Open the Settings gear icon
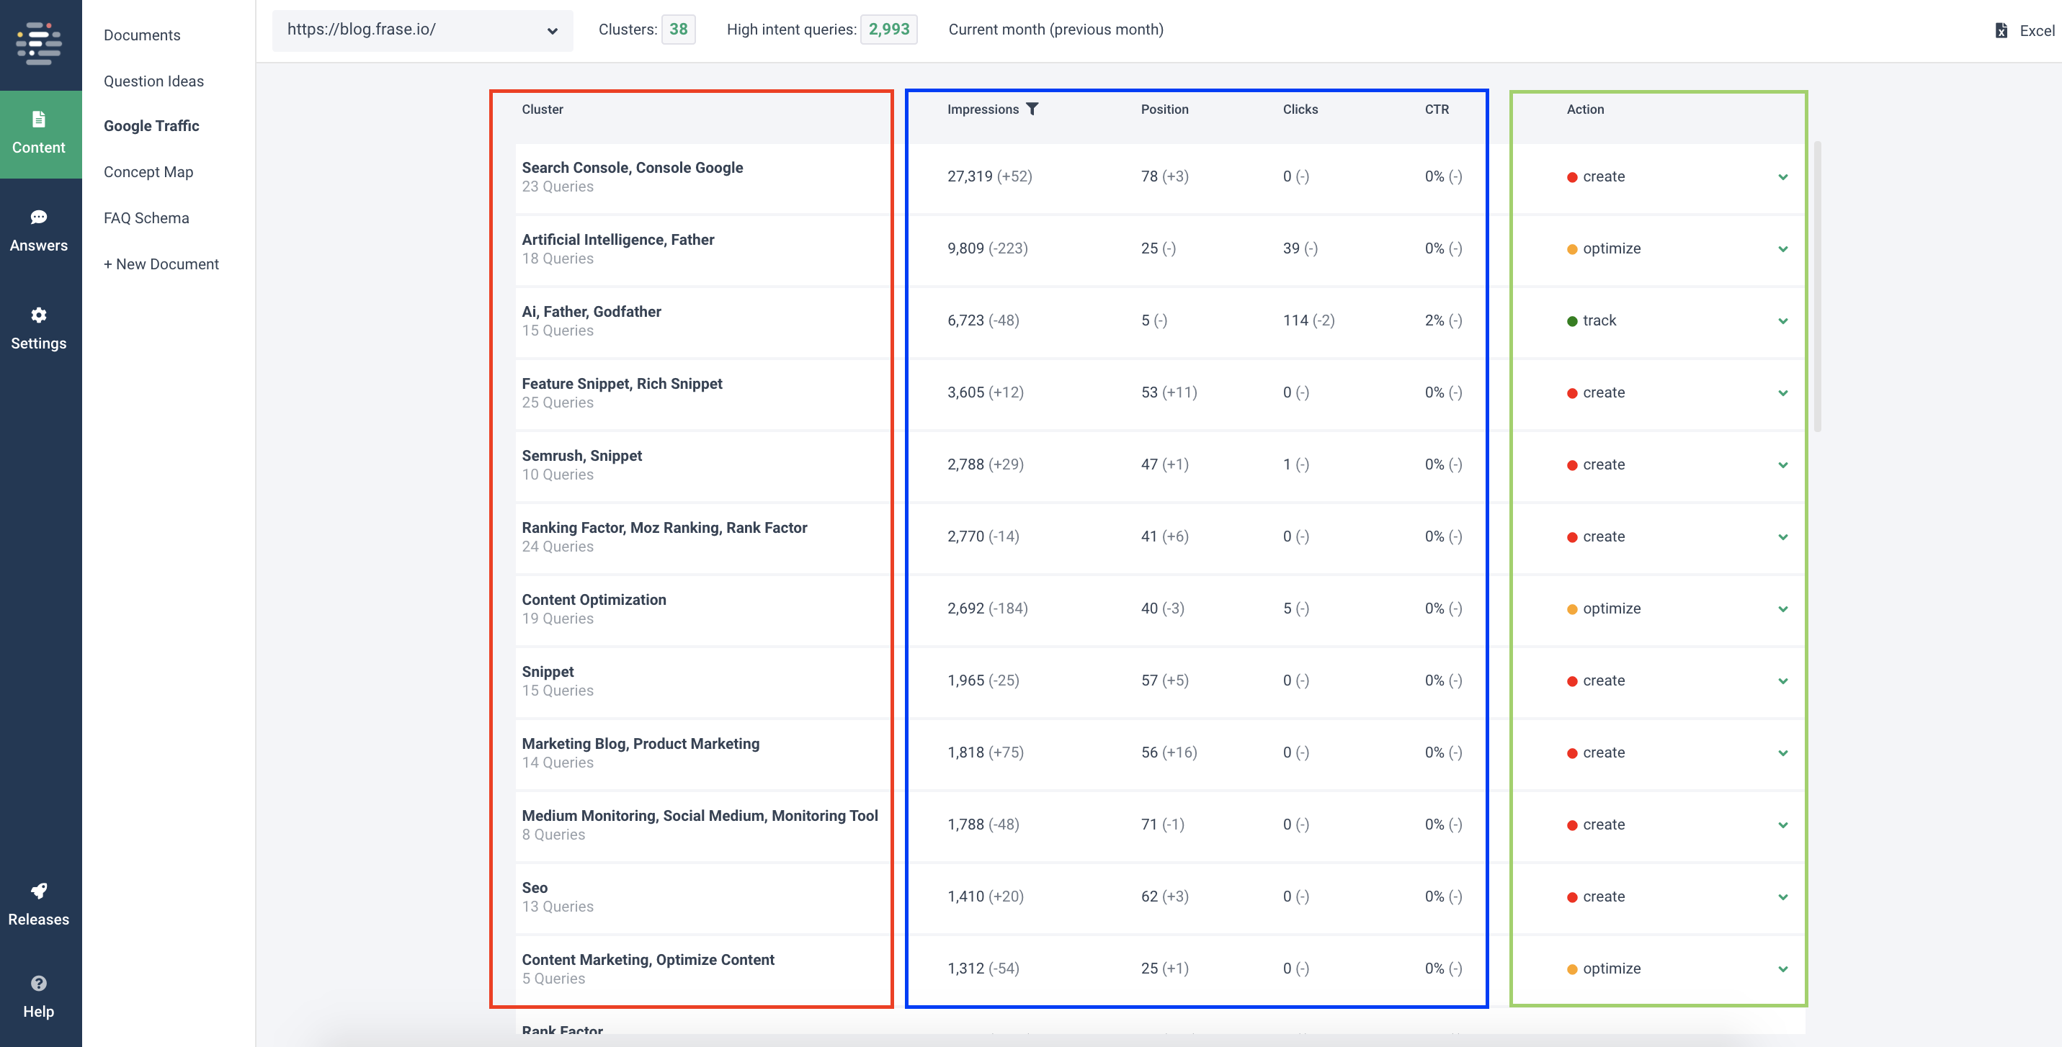 point(38,315)
